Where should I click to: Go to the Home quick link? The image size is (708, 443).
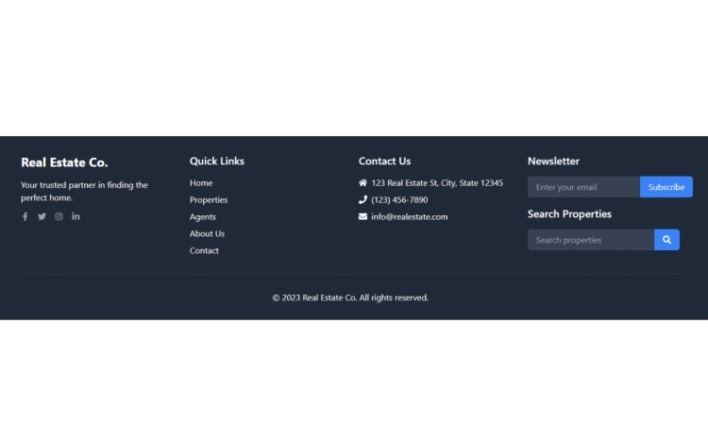201,183
